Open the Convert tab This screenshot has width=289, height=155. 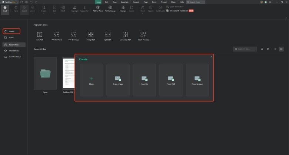pos(136,2)
